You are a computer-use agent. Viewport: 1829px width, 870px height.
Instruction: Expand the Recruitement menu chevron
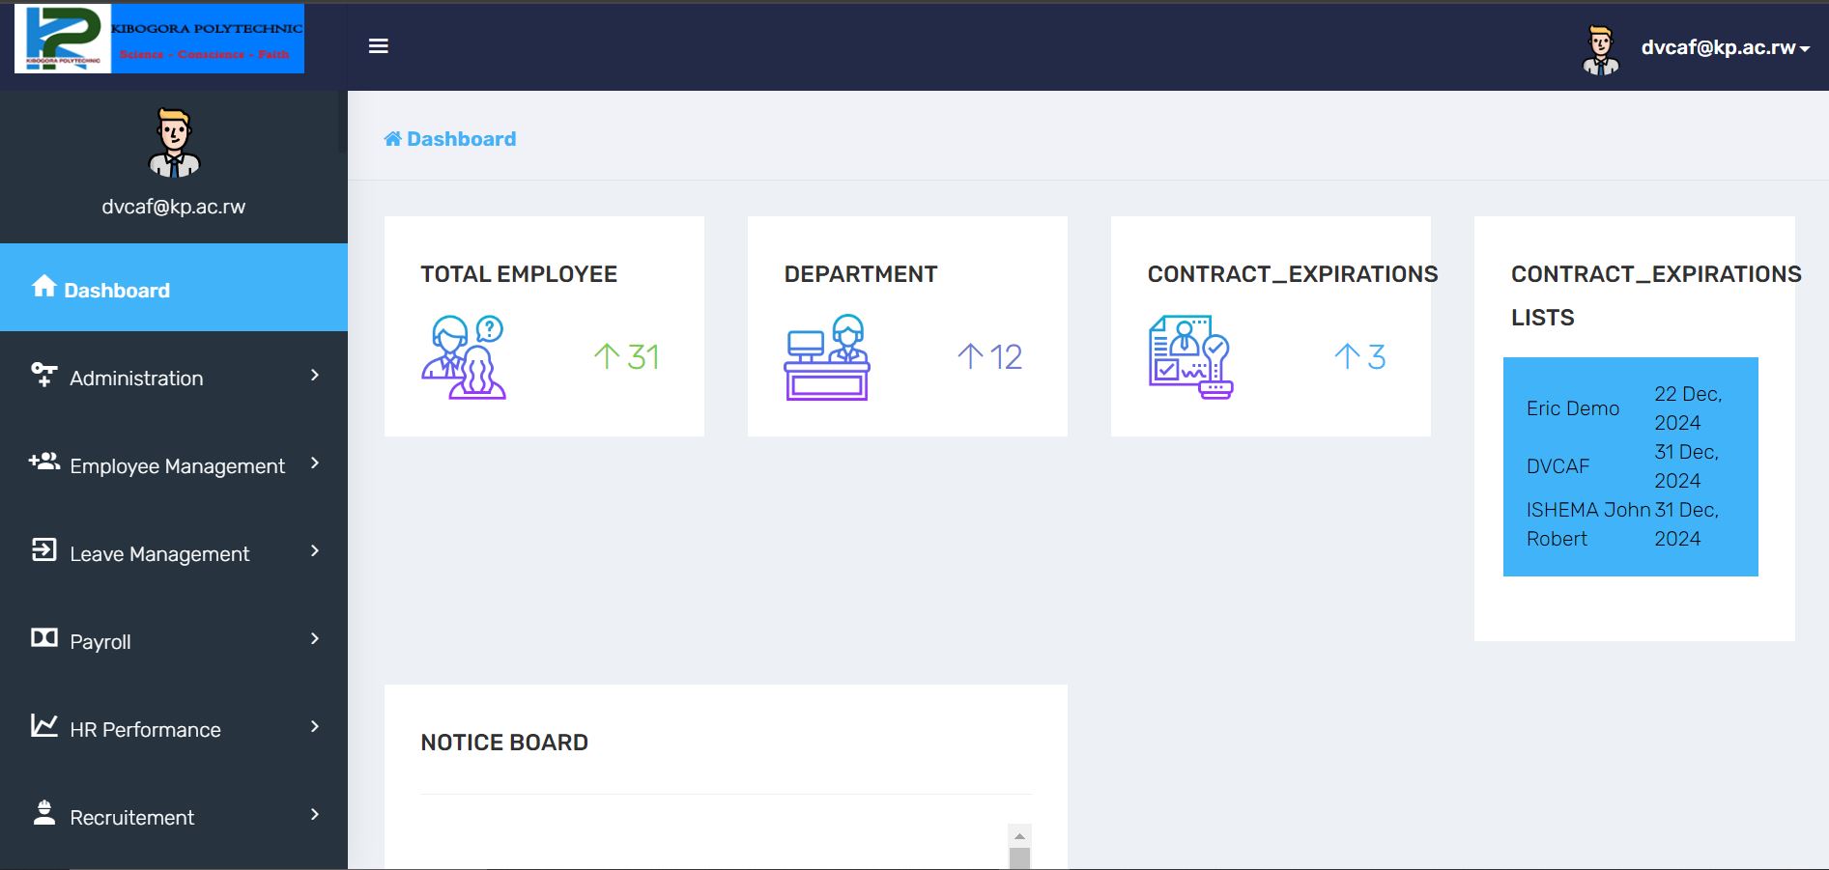(314, 815)
